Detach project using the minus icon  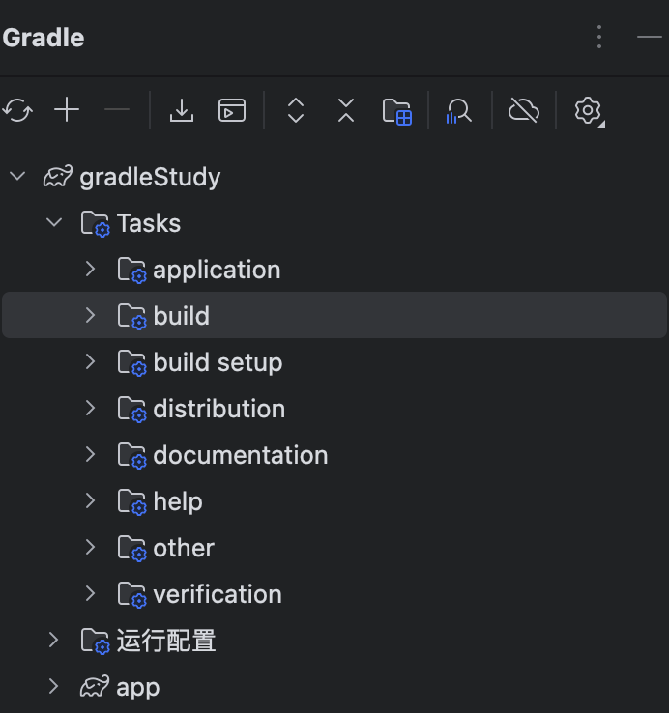117,109
